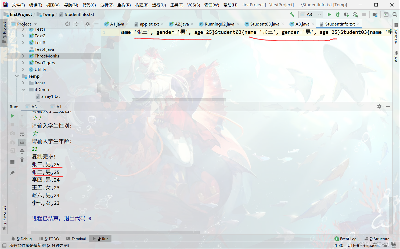Screen dimensions: 400x249
Task: Expand the itcast folder
Action: pos(23,83)
